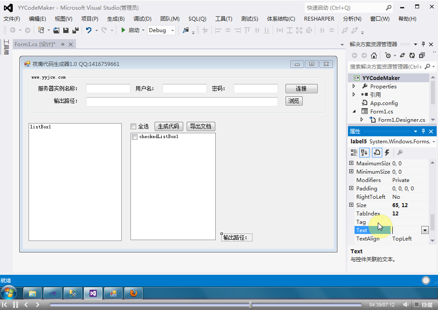The width and height of the screenshot is (438, 310).
Task: Open the 调试(D) menu
Action: coord(142,19)
